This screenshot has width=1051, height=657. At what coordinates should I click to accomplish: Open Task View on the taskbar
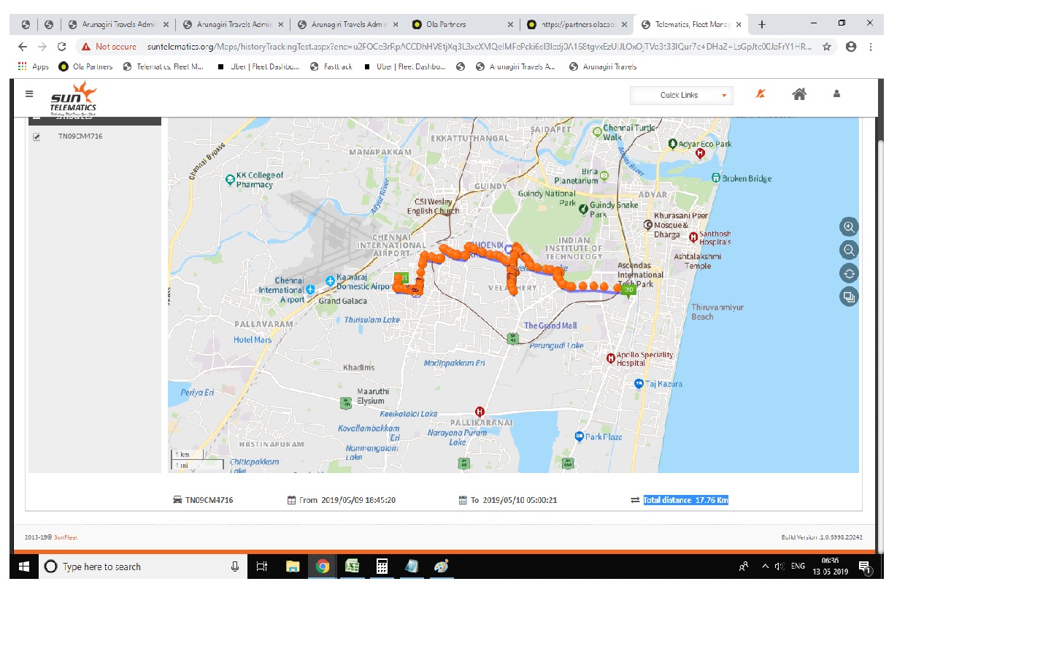point(262,566)
